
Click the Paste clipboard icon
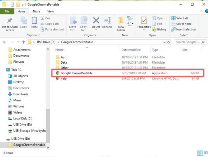click(x=34, y=21)
